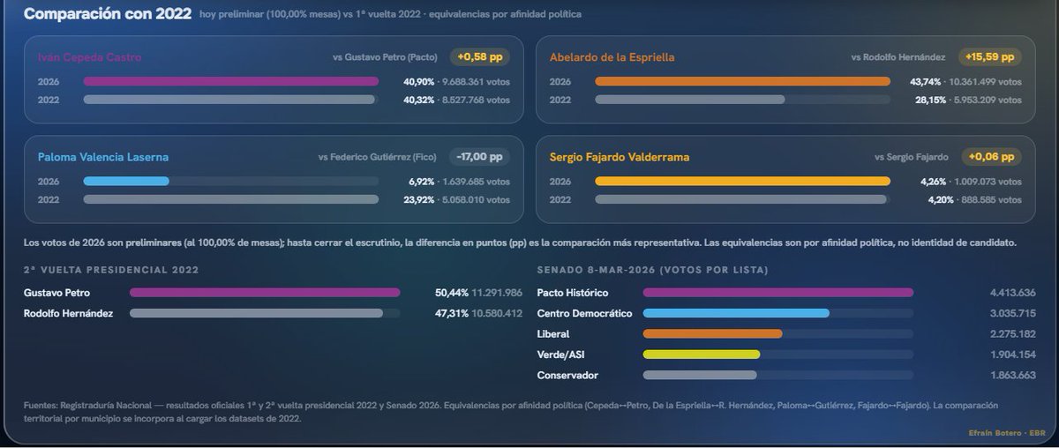Click Conservador's gray senate bar
The width and height of the screenshot is (1059, 448).
[x=700, y=376]
